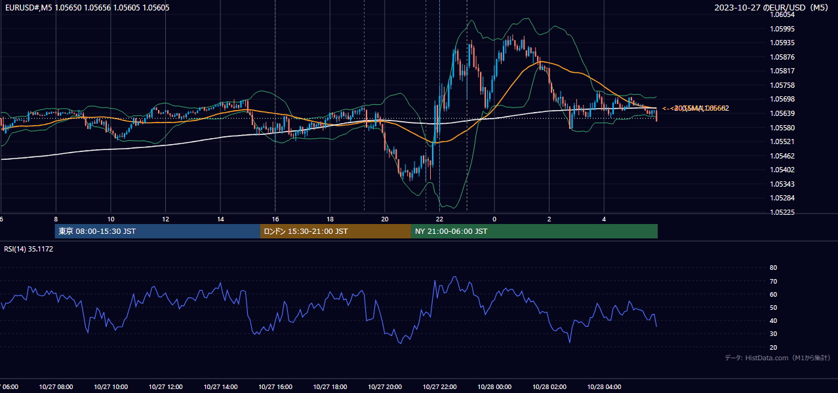838x393 pixels.
Task: Click price axis label 1.05225
Action: 782,212
